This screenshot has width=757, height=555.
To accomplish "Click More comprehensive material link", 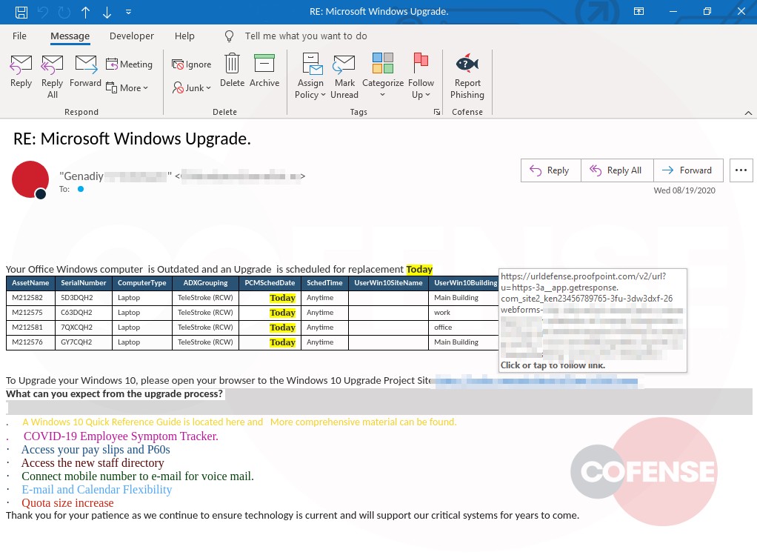I will coord(363,422).
